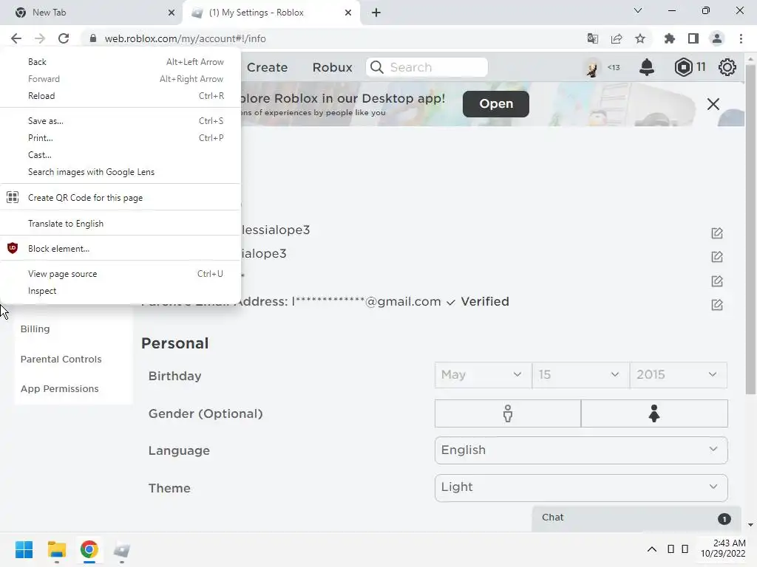757x567 pixels.
Task: Open the Google Translate icon in address bar
Action: coord(593,38)
